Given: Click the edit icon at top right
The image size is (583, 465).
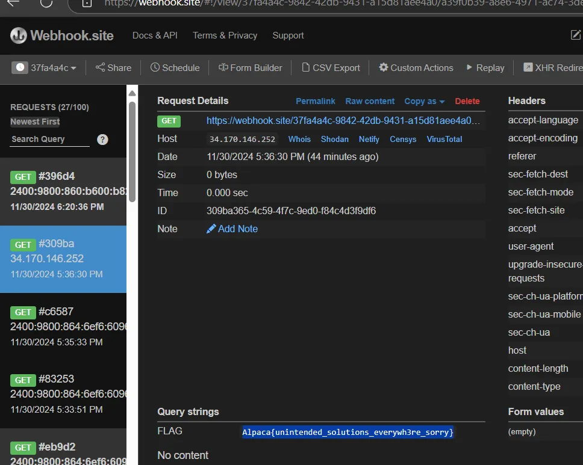Looking at the screenshot, I should (576, 35).
